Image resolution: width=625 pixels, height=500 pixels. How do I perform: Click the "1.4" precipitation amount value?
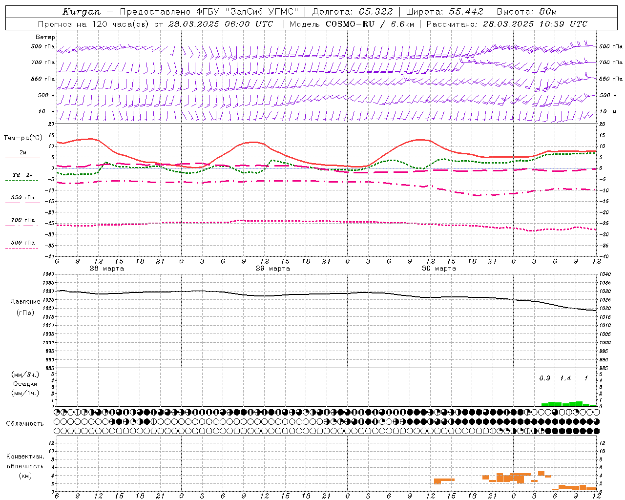pyautogui.click(x=565, y=378)
